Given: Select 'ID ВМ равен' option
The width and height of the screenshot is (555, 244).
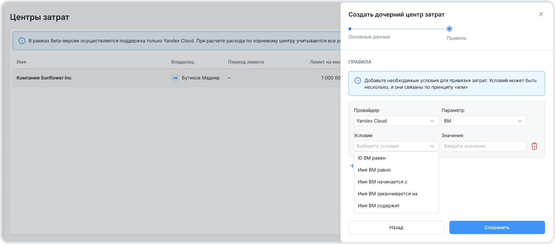Looking at the screenshot, I should pos(372,158).
